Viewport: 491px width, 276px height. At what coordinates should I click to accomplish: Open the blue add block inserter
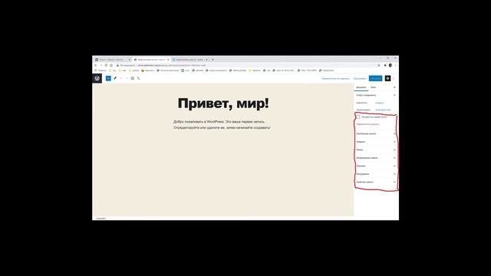(108, 78)
